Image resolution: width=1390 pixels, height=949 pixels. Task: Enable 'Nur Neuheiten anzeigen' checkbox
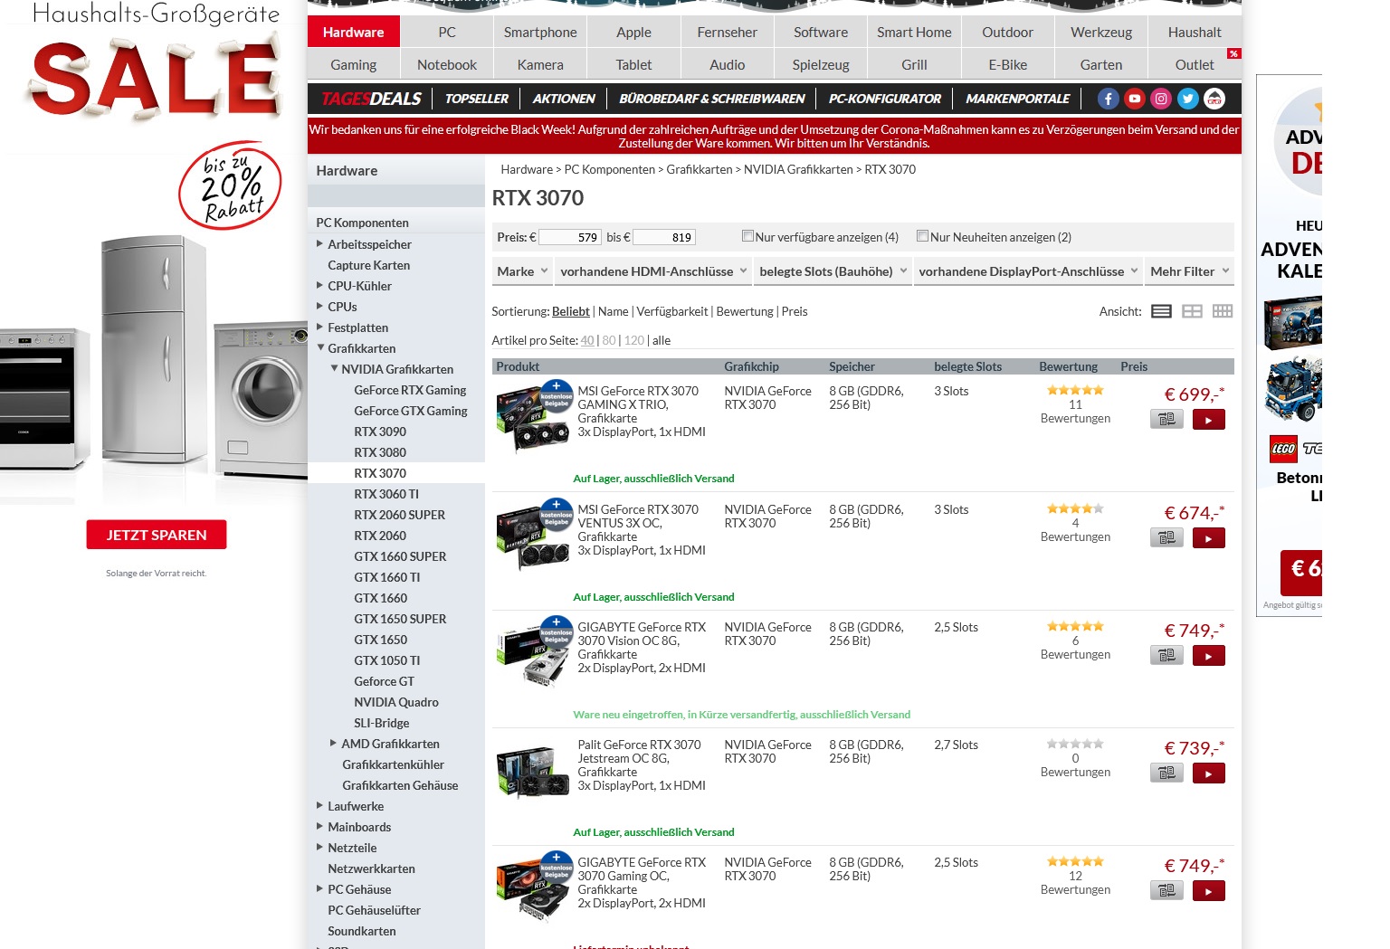point(922,236)
